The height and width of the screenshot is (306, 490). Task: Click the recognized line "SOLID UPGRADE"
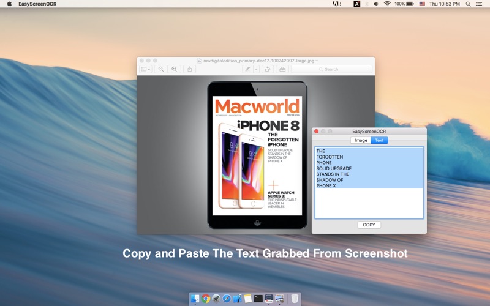click(334, 168)
